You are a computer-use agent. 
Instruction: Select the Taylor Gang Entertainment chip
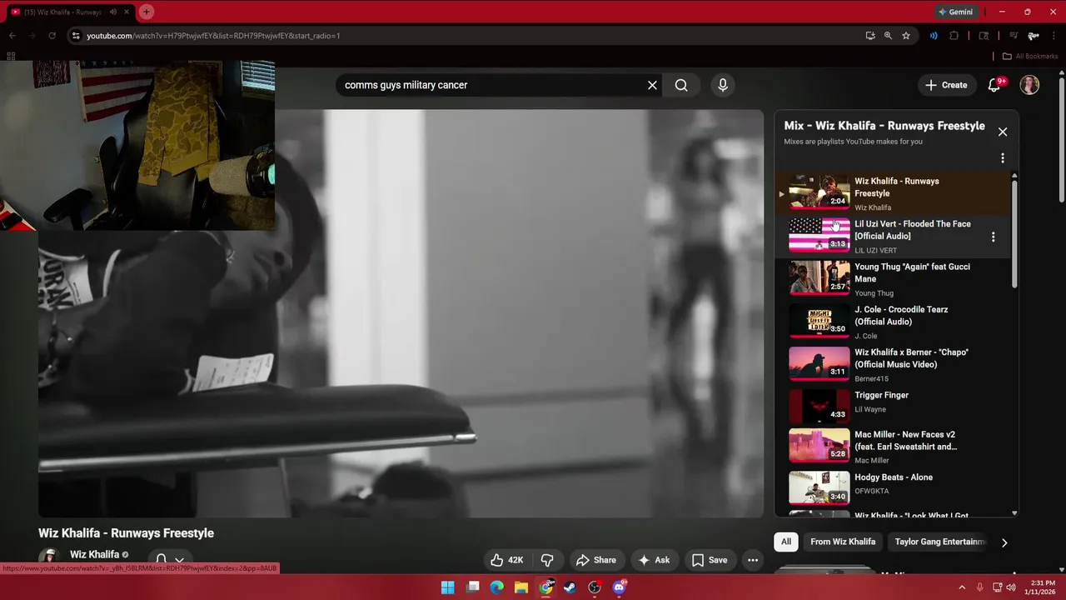coord(940,542)
